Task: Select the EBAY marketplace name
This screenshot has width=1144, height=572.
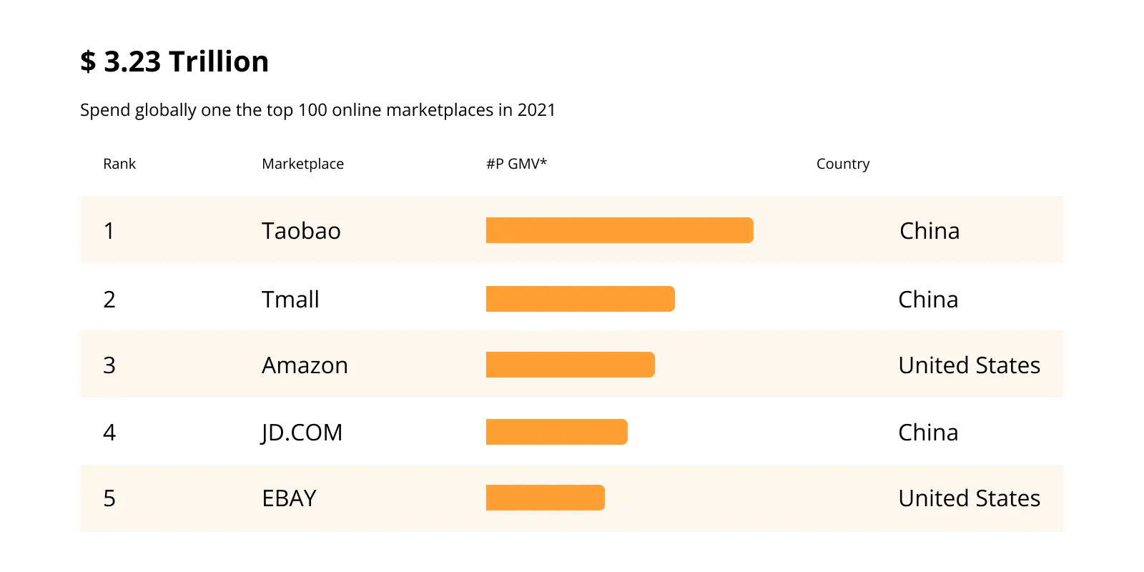Action: (x=289, y=498)
